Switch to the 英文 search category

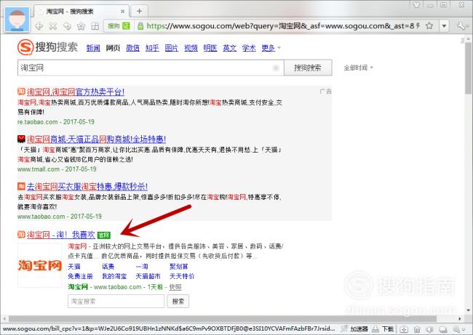pos(229,48)
